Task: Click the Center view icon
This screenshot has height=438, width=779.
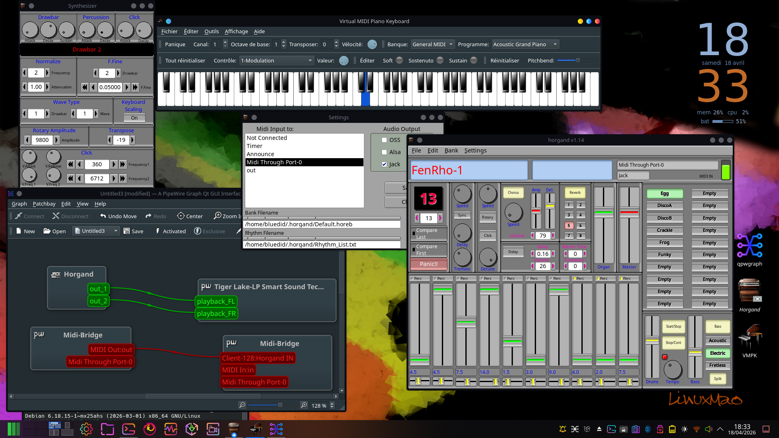Action: coord(181,216)
